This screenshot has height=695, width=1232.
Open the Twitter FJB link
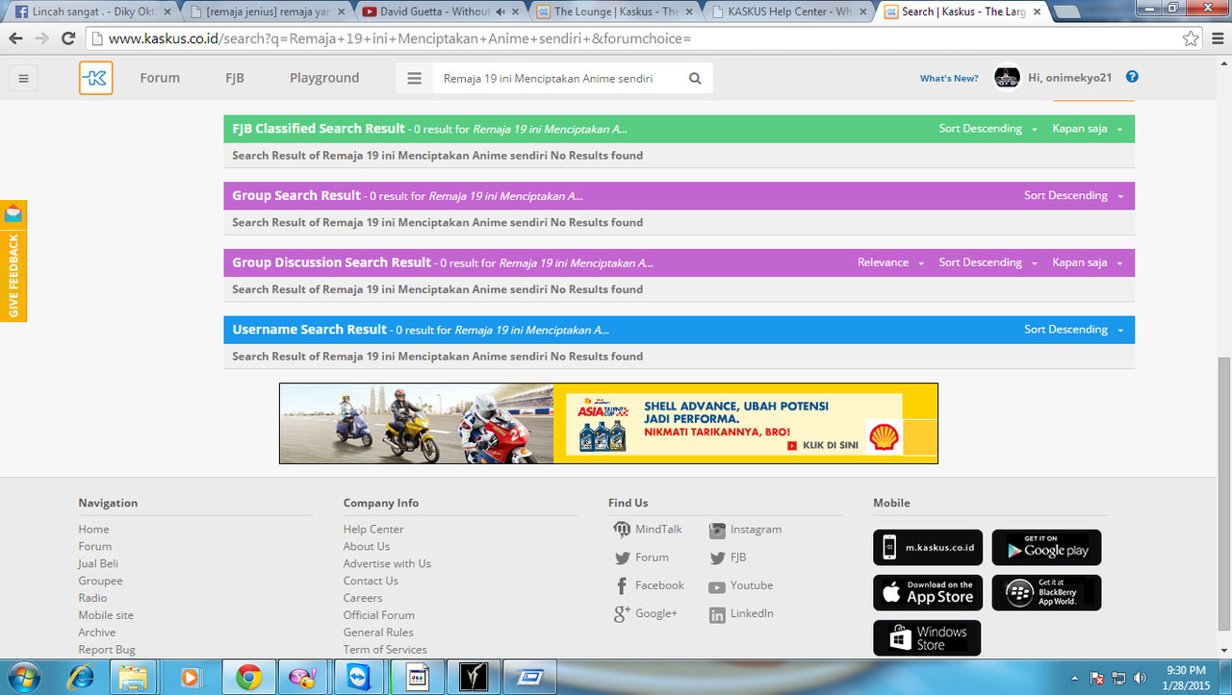[x=728, y=558]
